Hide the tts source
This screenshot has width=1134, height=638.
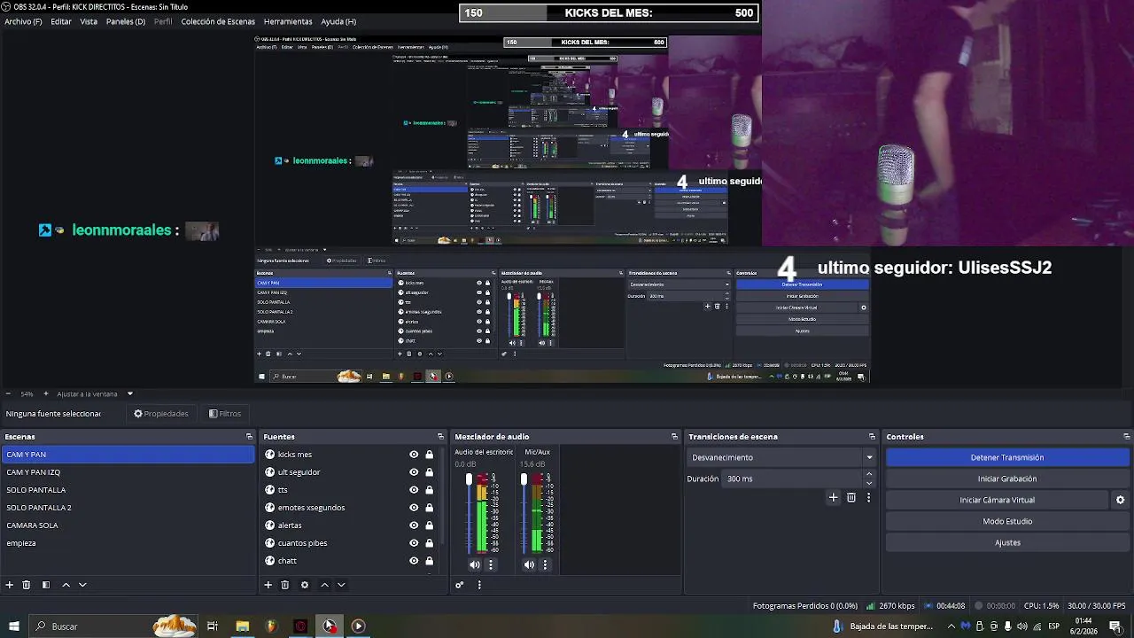click(414, 490)
